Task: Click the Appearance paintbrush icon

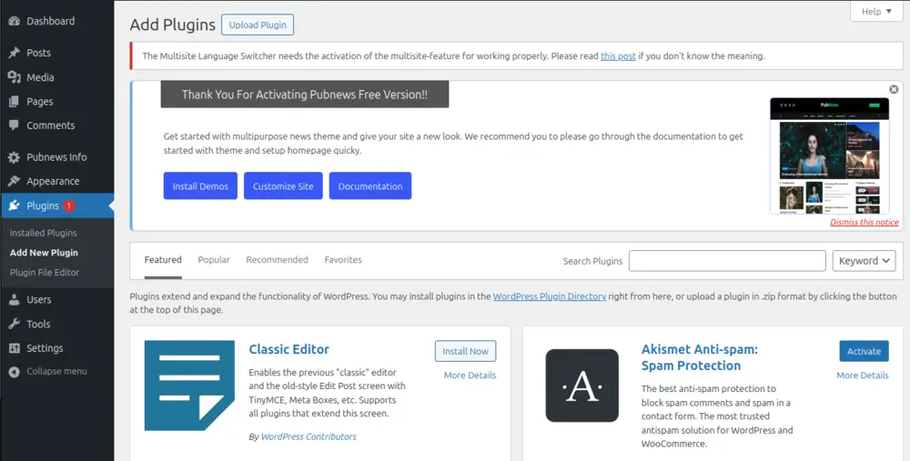Action: coord(14,181)
